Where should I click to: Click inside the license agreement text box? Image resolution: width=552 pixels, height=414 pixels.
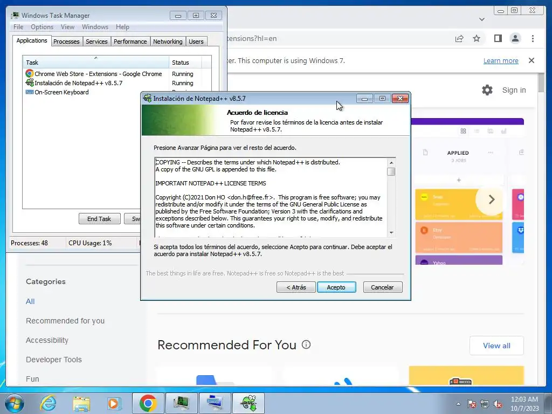pos(271,197)
